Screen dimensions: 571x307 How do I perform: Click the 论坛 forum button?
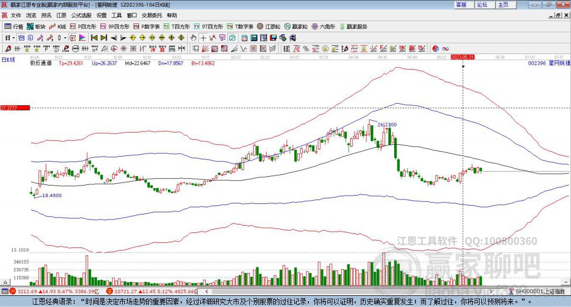pos(485,4)
